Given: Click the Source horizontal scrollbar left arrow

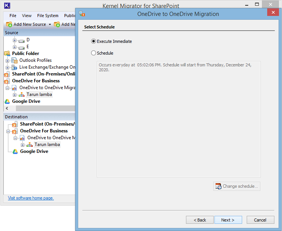Looking at the screenshot, I should tap(7, 108).
